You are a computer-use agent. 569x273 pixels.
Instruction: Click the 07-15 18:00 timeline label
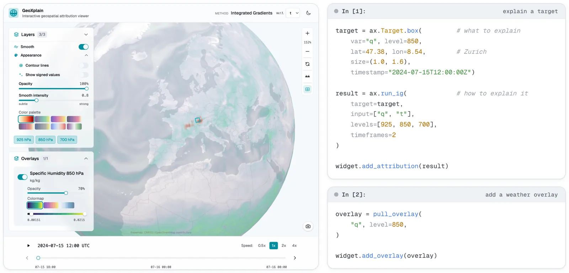(45, 267)
